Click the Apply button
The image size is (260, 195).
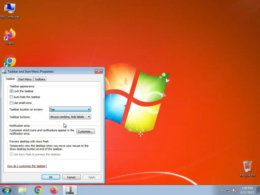(x=92, y=177)
